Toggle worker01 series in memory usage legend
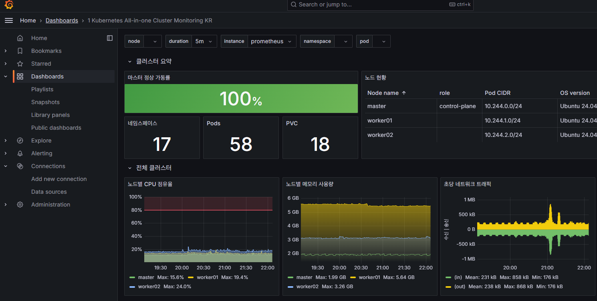The height and width of the screenshot is (301, 597). point(370,277)
